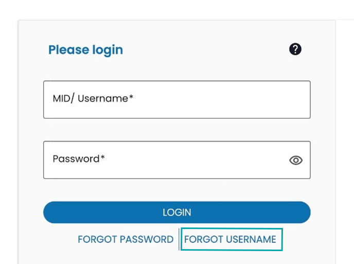
Task: Click the FORGOT USERNAME link
Action: pos(231,239)
